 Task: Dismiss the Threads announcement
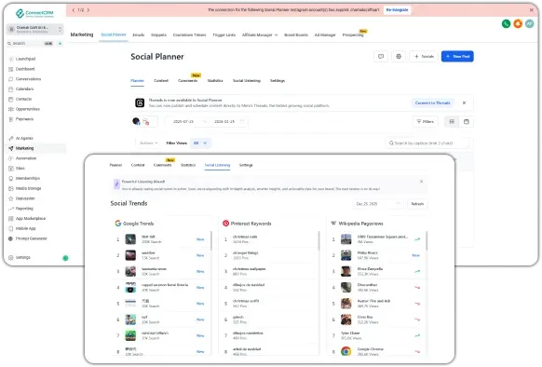click(x=464, y=102)
